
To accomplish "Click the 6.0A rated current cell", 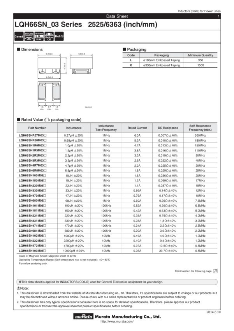I will click(x=137, y=136).
